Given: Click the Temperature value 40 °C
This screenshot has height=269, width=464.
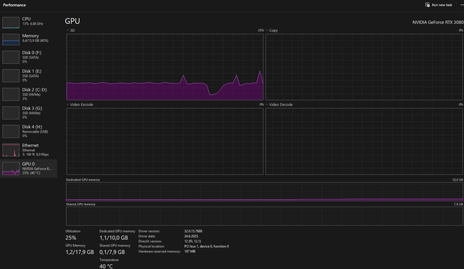Looking at the screenshot, I should pyautogui.click(x=106, y=266).
